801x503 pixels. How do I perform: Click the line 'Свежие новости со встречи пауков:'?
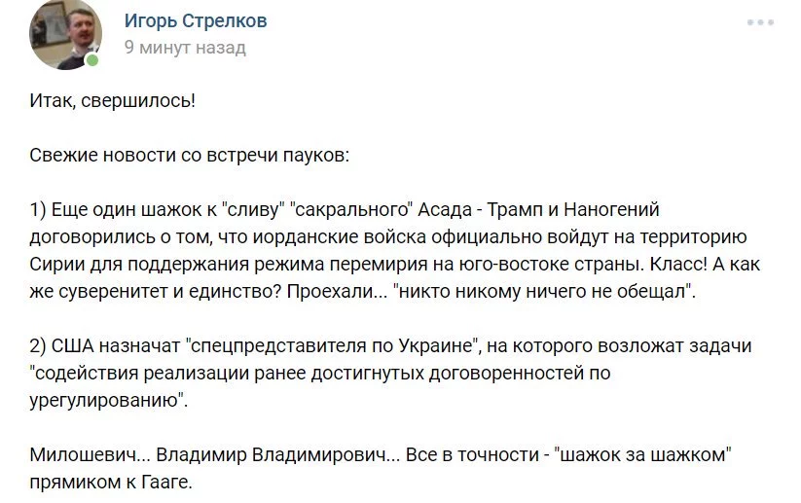(x=190, y=156)
